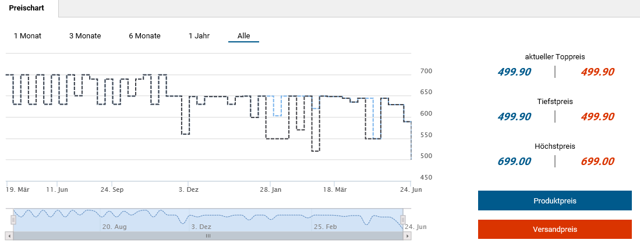Select the 3 Monate time range
This screenshot has width=640, height=247.
pyautogui.click(x=85, y=36)
